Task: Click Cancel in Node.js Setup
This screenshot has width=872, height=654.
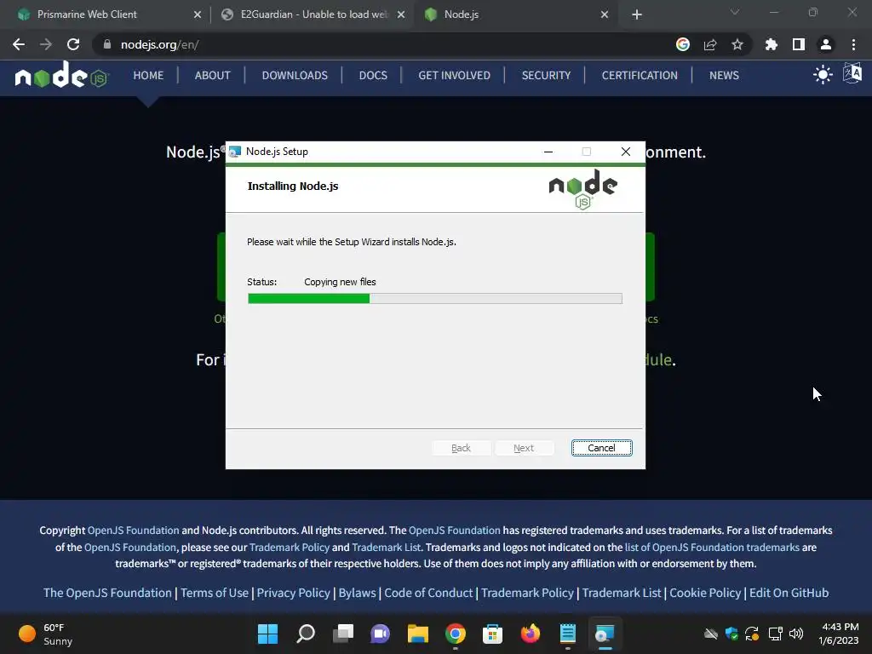Action: pyautogui.click(x=602, y=448)
